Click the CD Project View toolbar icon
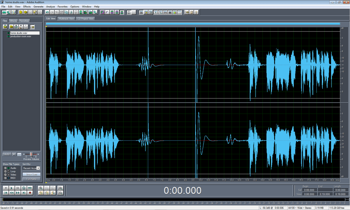Image resolution: width=350 pixels, height=210 pixels. [13, 12]
